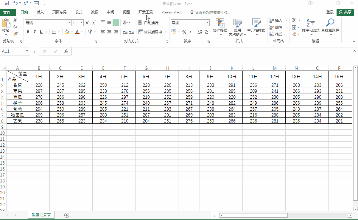Toggle 自动换行 wrap text

[x=148, y=23]
